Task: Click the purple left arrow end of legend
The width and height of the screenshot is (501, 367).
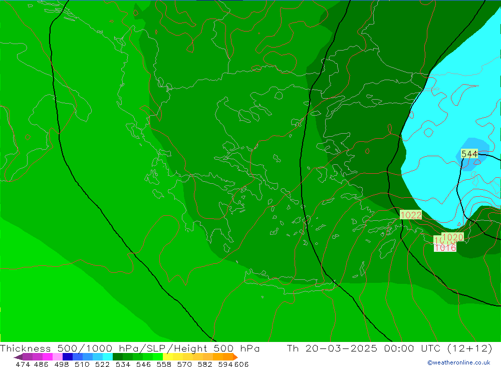Action: [x=18, y=357]
